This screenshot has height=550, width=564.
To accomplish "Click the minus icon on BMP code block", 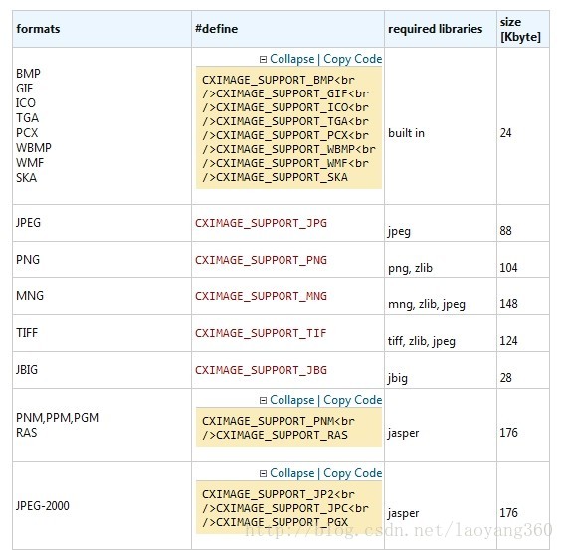I will coord(263,59).
